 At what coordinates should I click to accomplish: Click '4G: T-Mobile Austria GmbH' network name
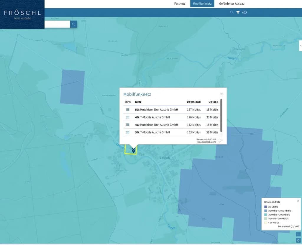click(x=152, y=117)
